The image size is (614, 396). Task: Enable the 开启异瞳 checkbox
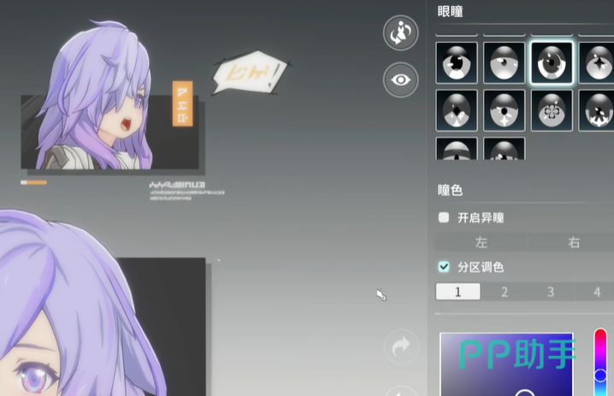(444, 218)
